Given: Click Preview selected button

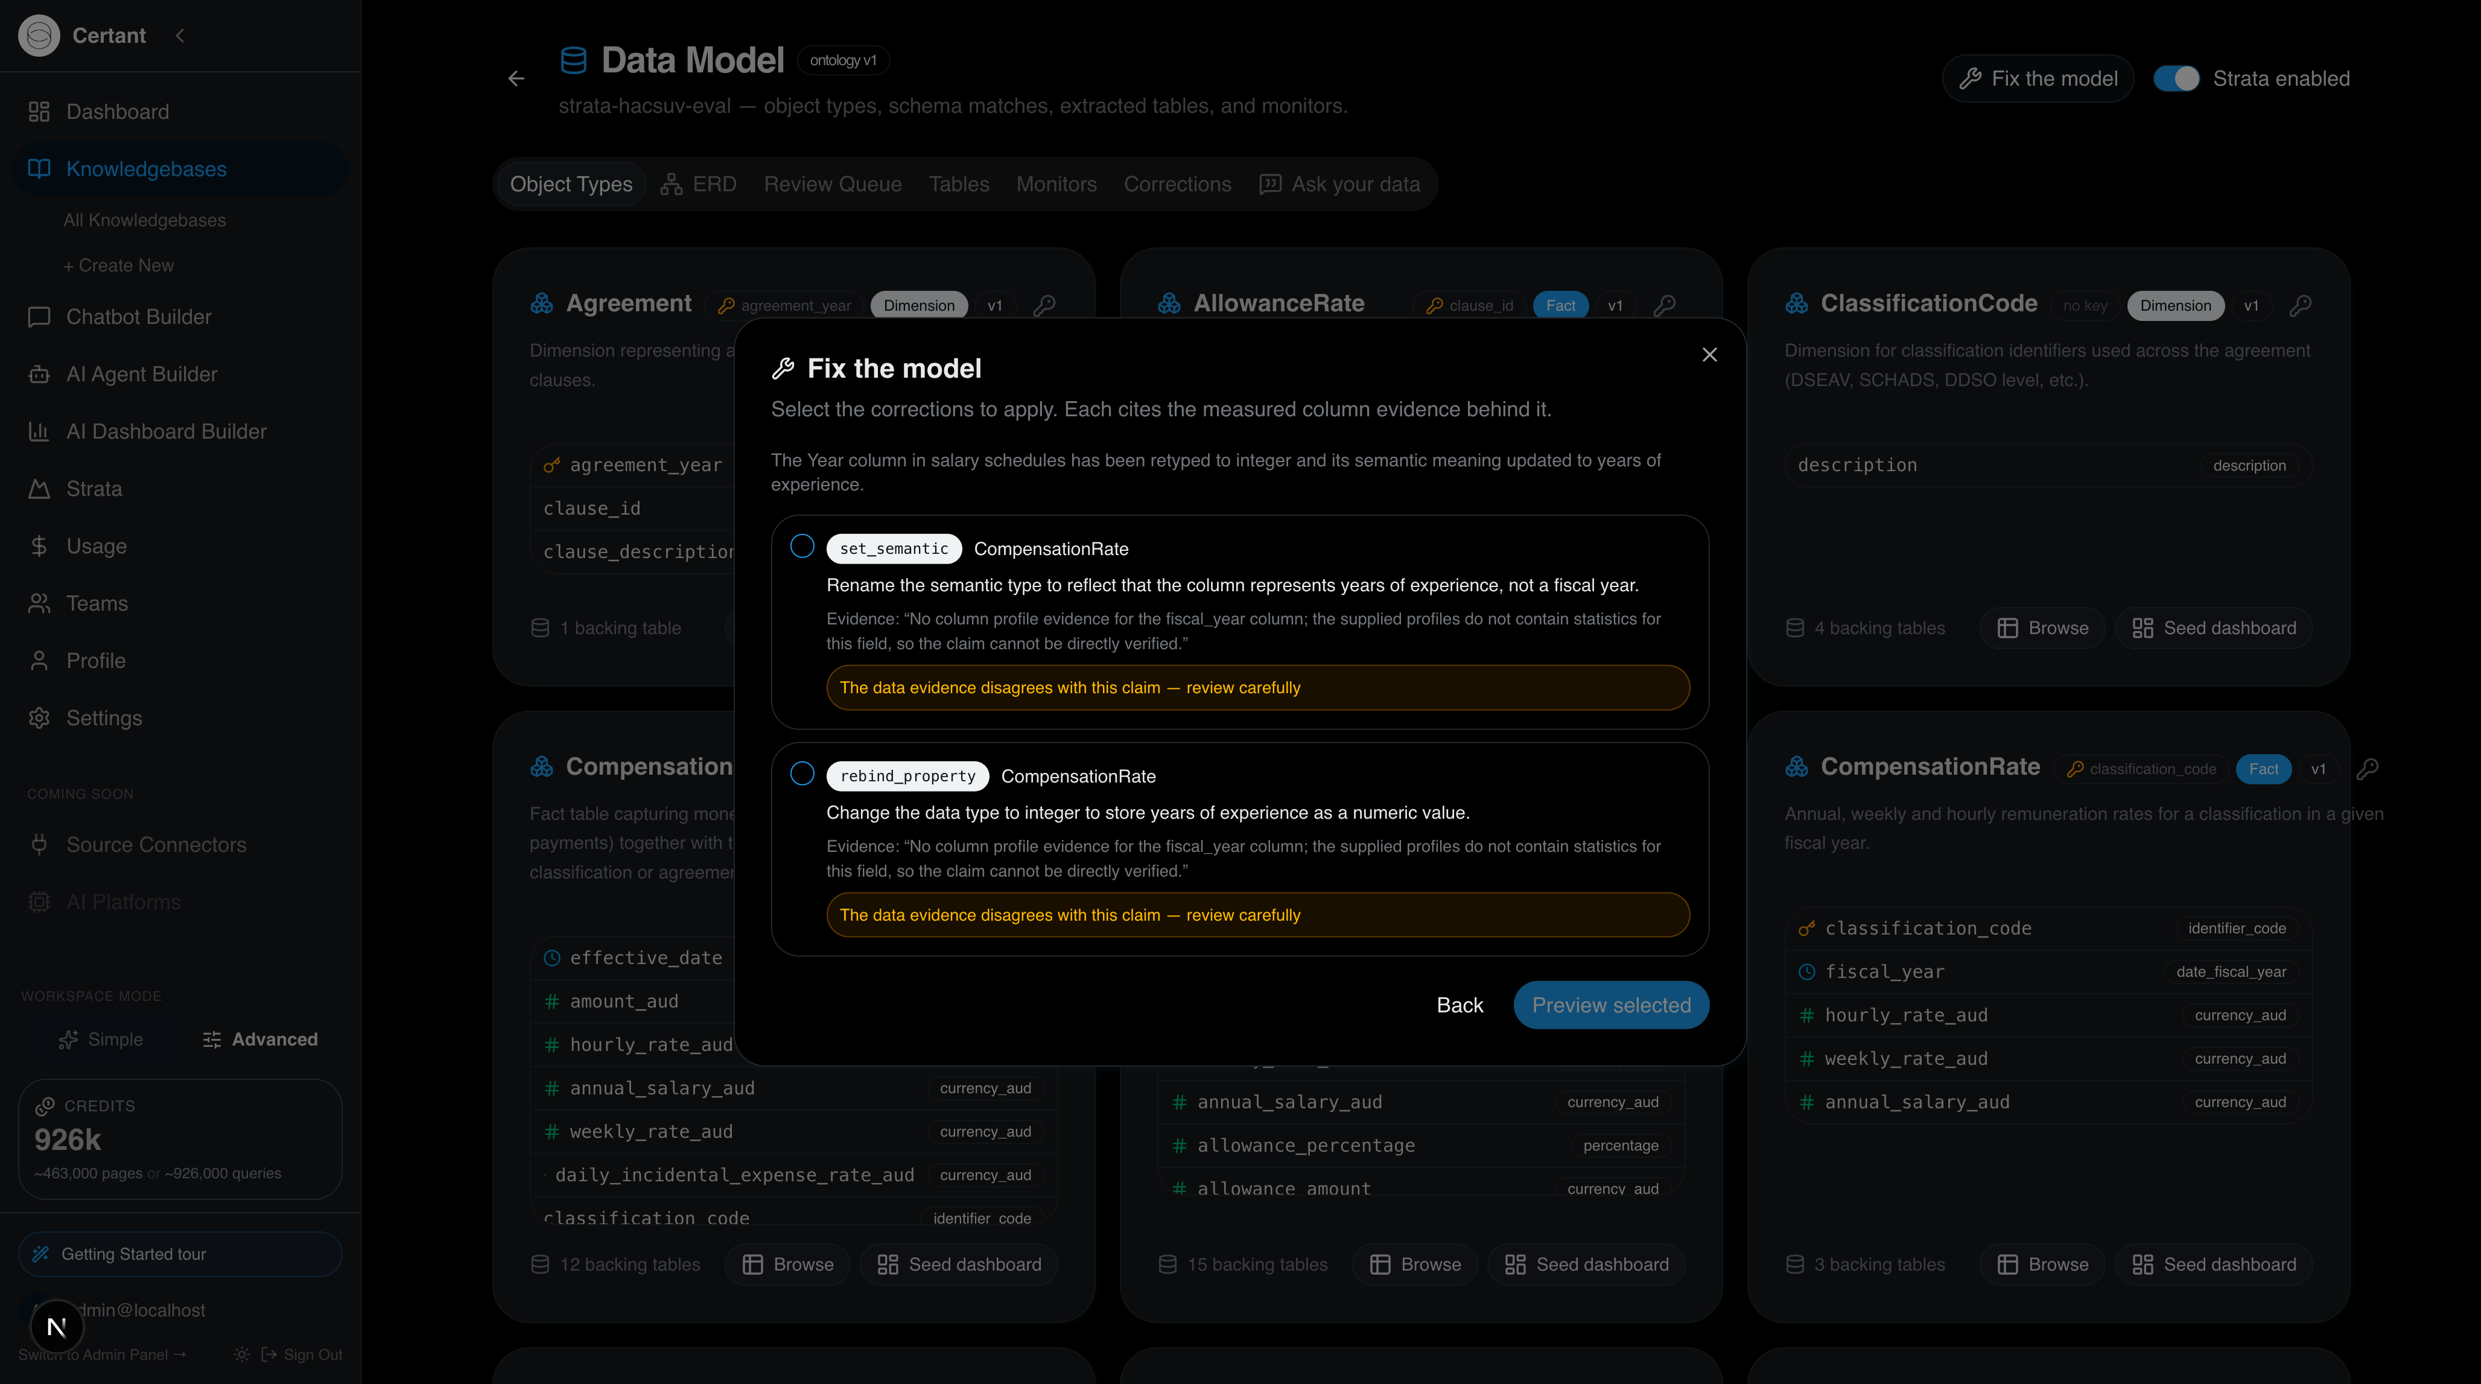Looking at the screenshot, I should point(1612,1005).
